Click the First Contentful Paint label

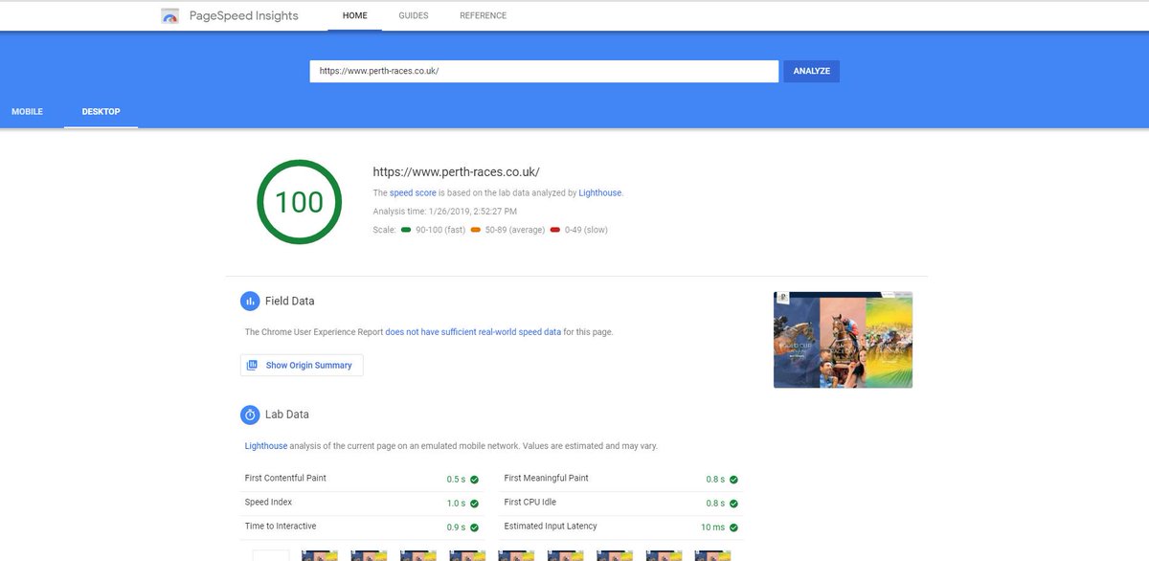pos(286,478)
